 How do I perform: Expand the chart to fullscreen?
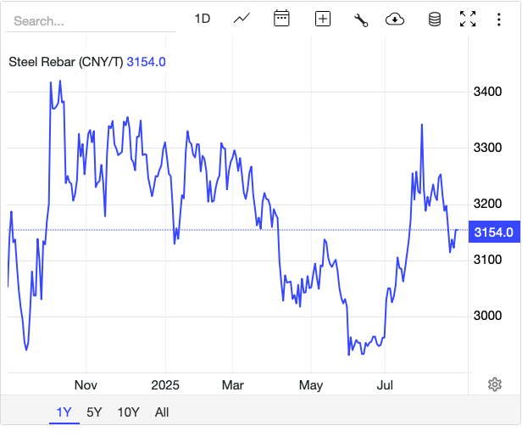coord(468,19)
